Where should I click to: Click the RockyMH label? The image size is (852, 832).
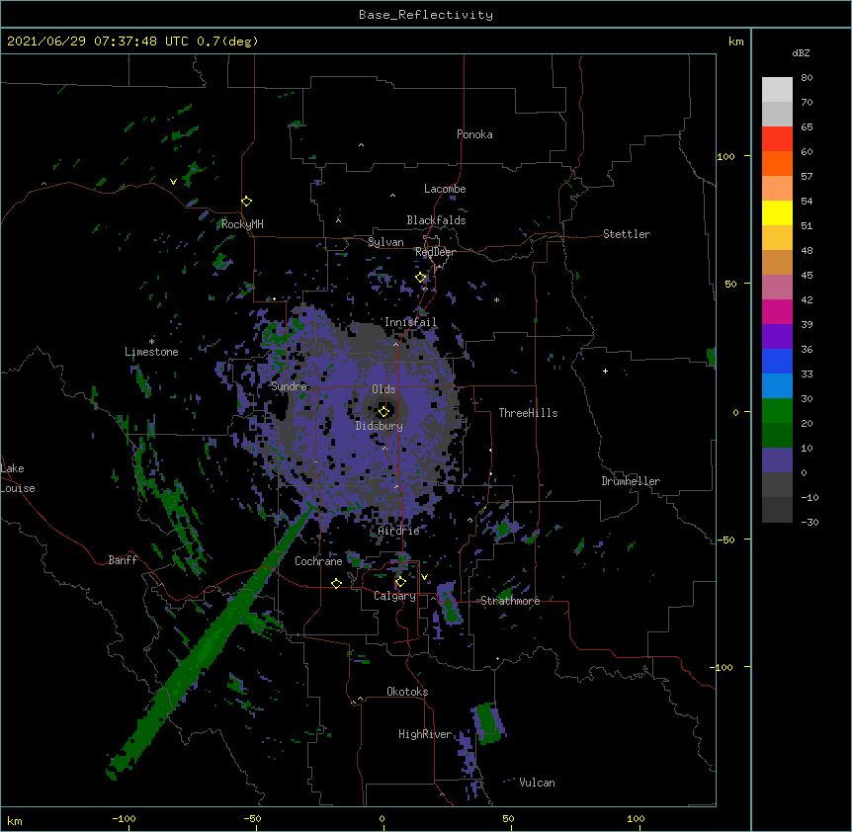[242, 224]
